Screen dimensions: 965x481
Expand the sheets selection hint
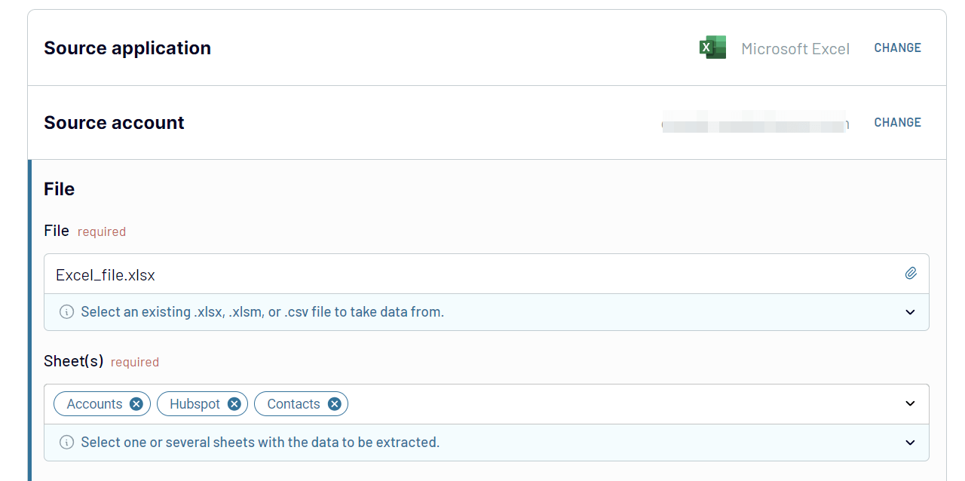910,443
